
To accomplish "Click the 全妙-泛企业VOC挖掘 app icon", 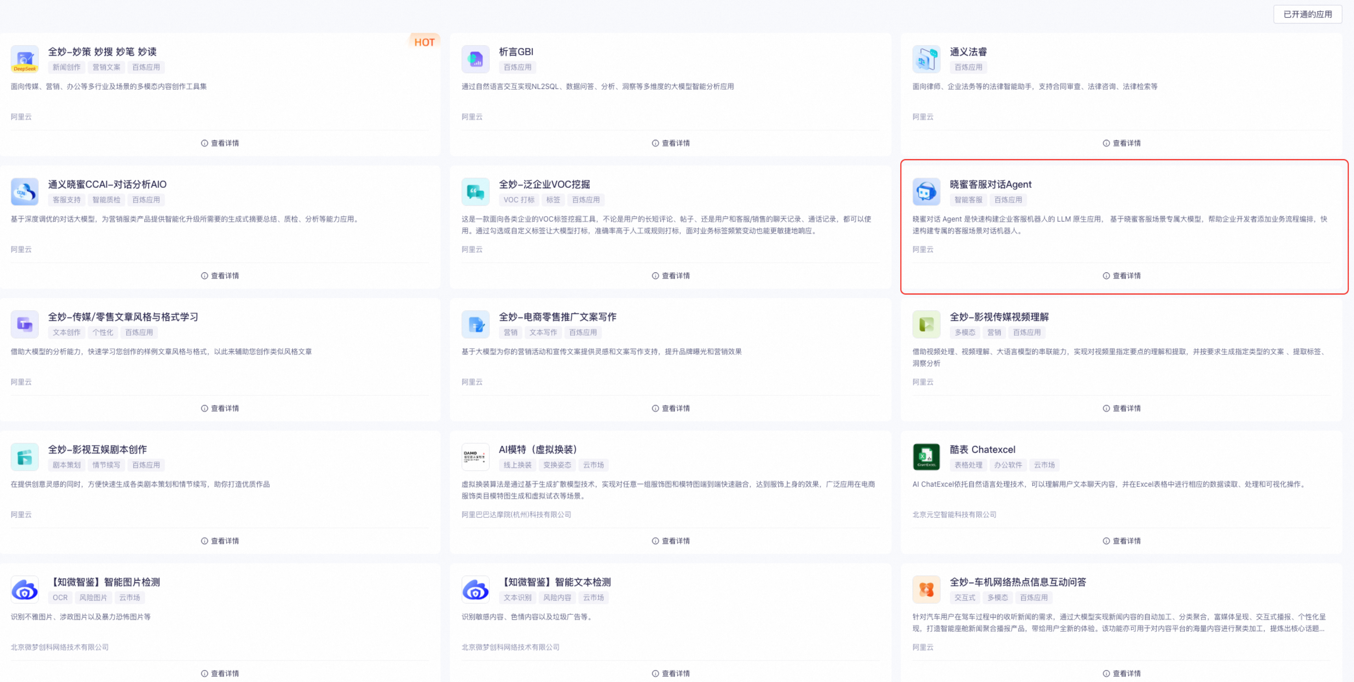I will (475, 192).
